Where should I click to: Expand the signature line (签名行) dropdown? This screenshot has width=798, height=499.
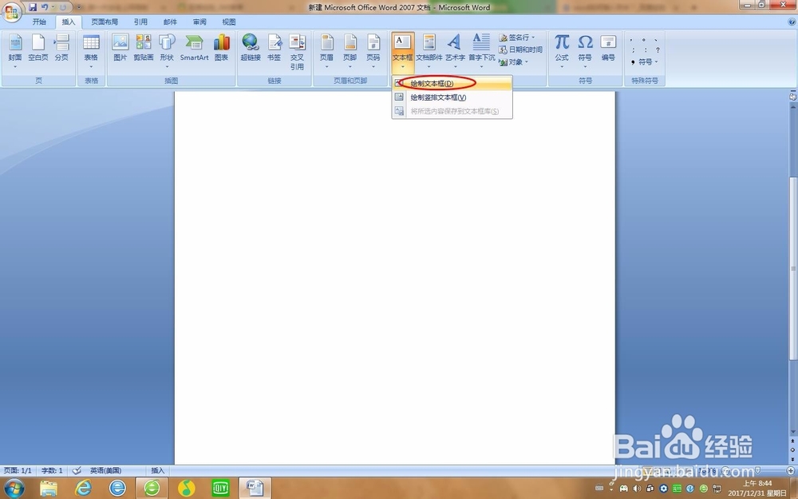(533, 38)
